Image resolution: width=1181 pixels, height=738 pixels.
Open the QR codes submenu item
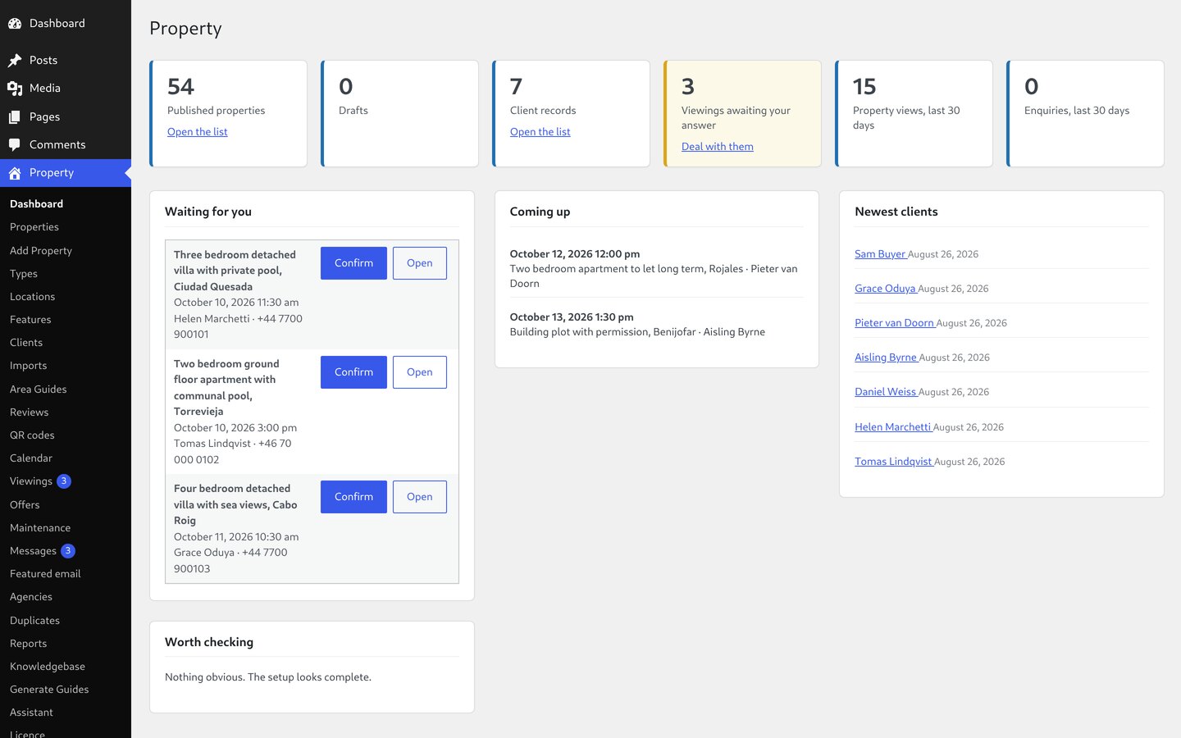pos(32,435)
